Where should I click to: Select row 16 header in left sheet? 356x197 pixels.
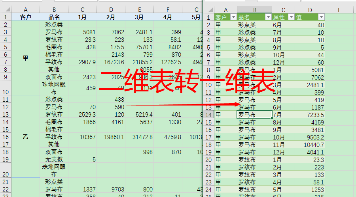(6, 137)
